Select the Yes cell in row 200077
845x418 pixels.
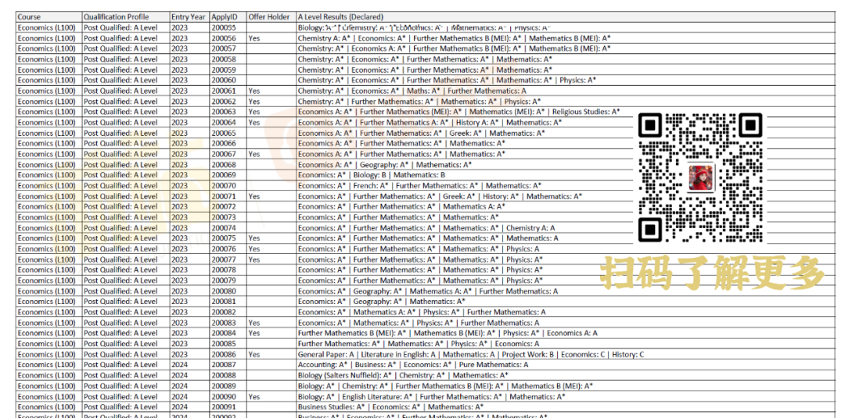pyautogui.click(x=271, y=259)
